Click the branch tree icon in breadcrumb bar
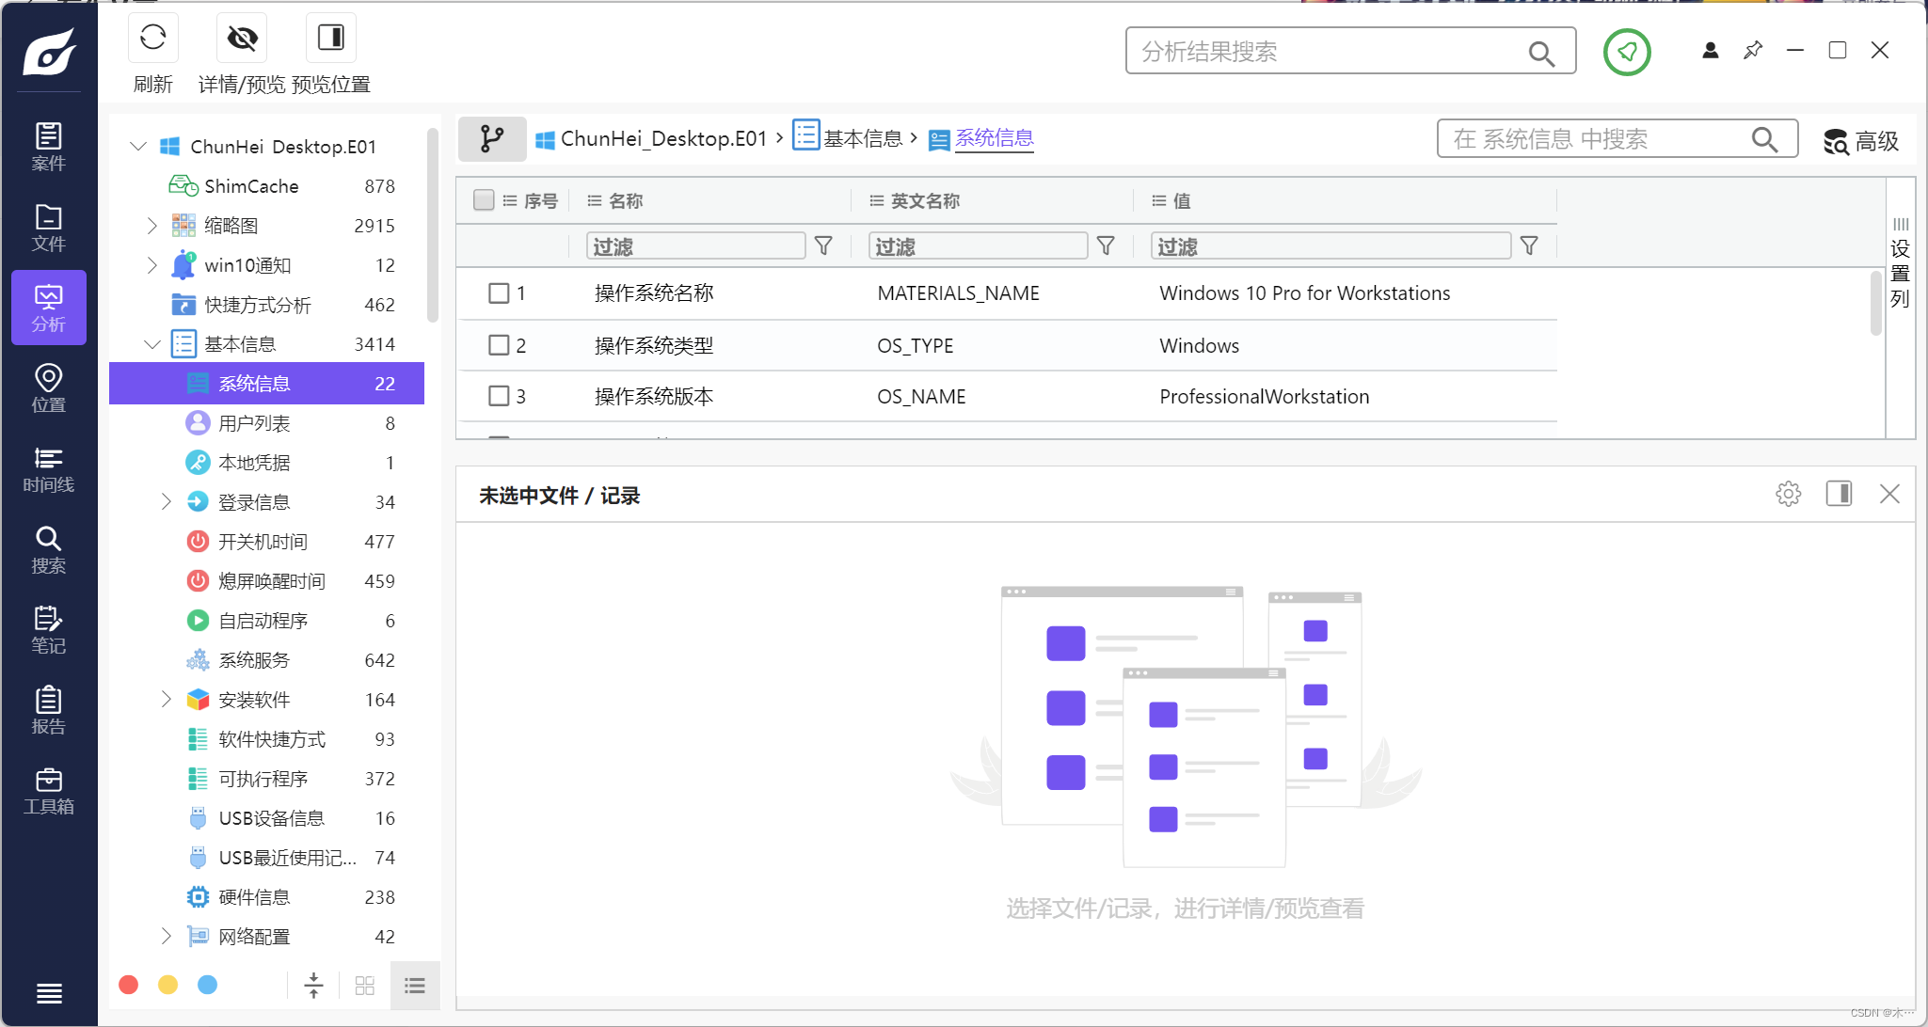Viewport: 1928px width, 1027px height. (x=491, y=139)
